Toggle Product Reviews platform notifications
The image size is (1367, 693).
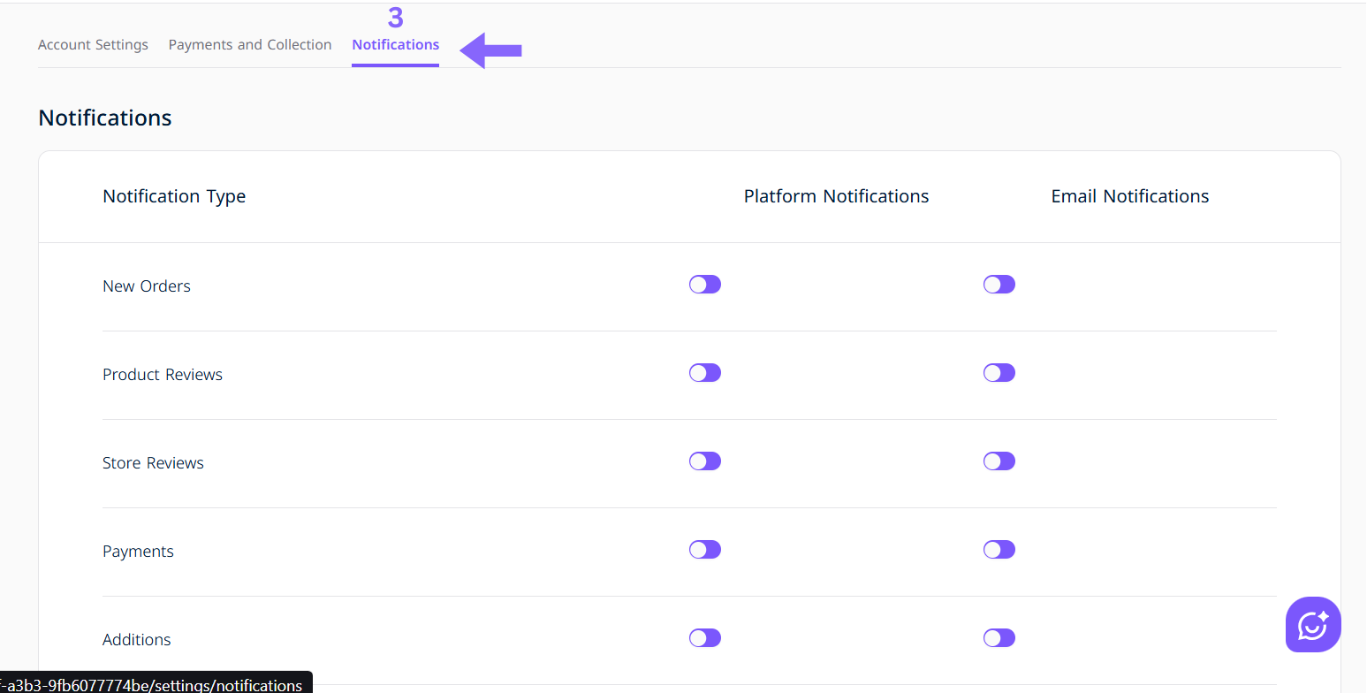click(705, 372)
